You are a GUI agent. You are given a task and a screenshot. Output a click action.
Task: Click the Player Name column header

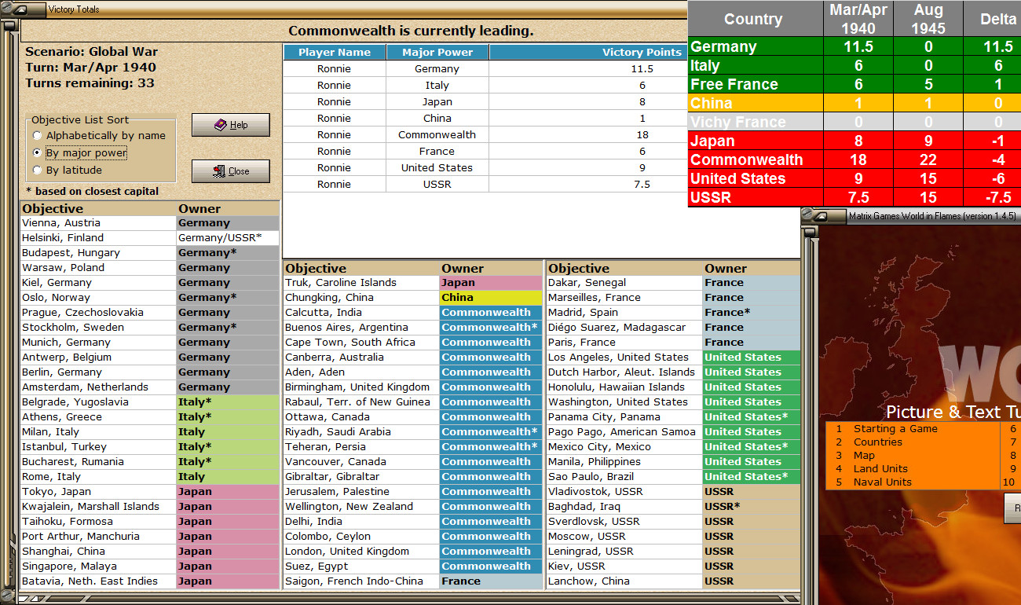tap(335, 53)
